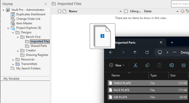This screenshot has height=103, width=189.
Task: Select the FACE PLATE file
Action: [148, 90]
